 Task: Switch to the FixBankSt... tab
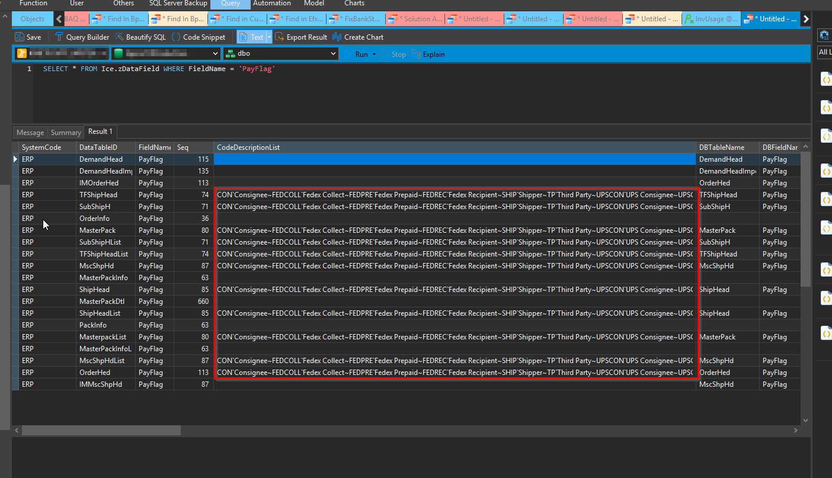click(356, 19)
